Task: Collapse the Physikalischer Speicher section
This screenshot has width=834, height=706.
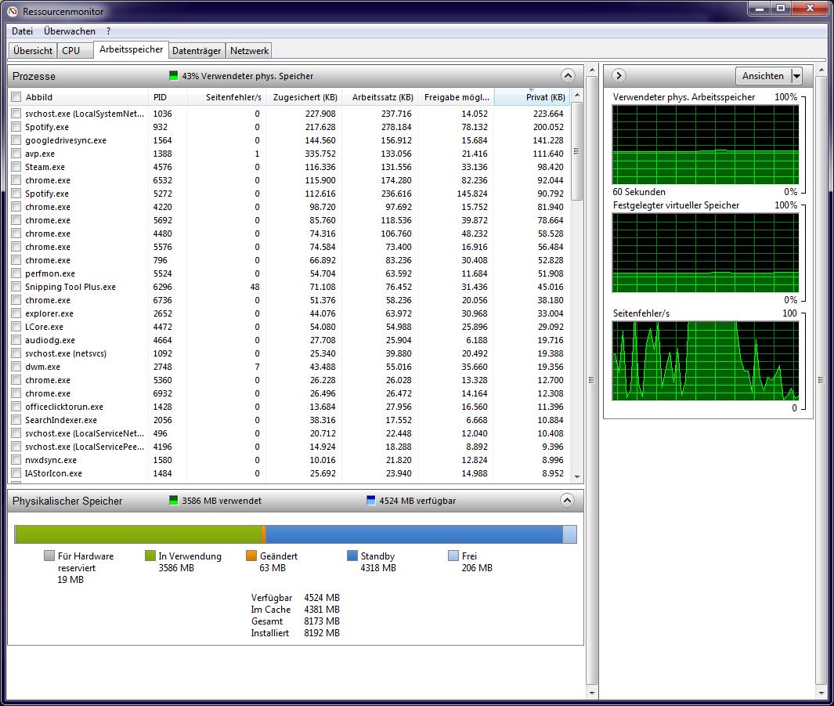Action: (x=568, y=501)
